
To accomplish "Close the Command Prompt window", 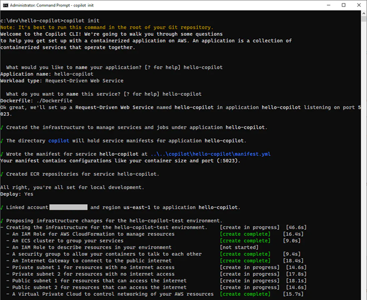I will (359, 5).
